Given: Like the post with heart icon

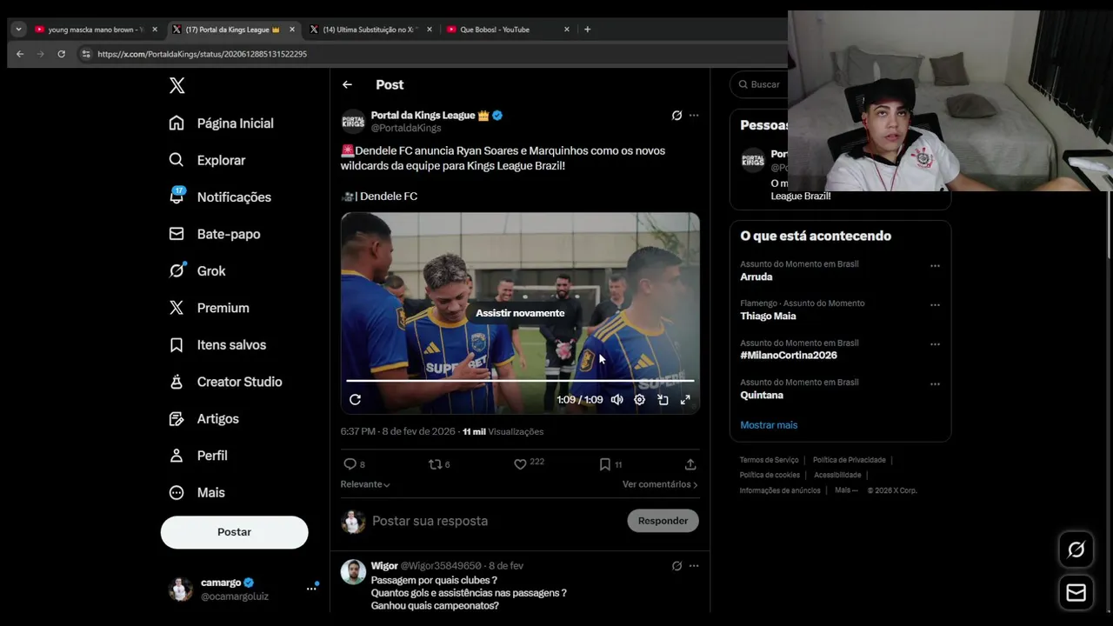Looking at the screenshot, I should coord(520,464).
